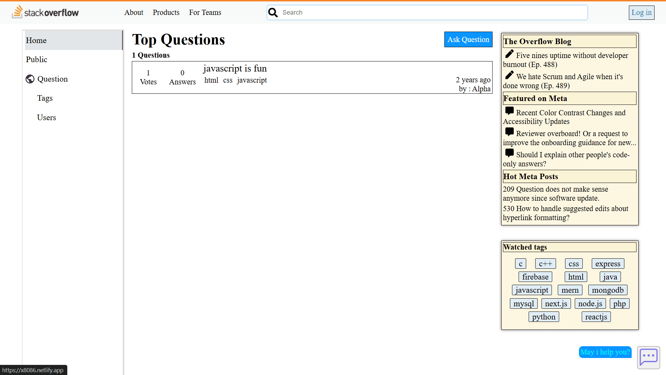This screenshot has height=375, width=666.
Task: Open the Users section
Action: pos(46,117)
